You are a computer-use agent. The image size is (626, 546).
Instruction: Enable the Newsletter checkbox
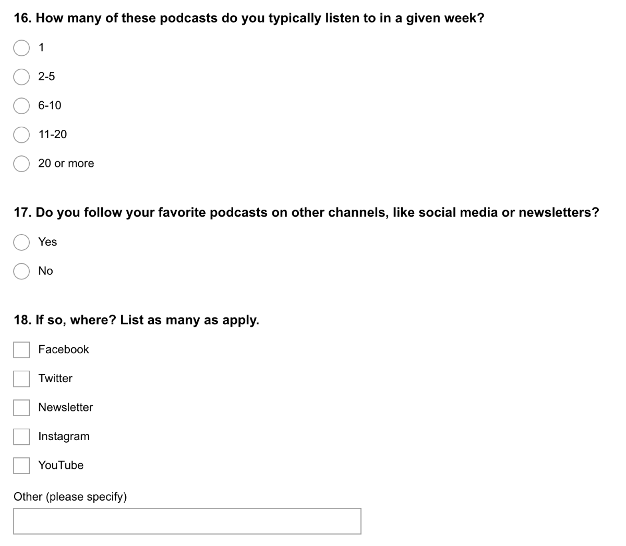coord(21,408)
